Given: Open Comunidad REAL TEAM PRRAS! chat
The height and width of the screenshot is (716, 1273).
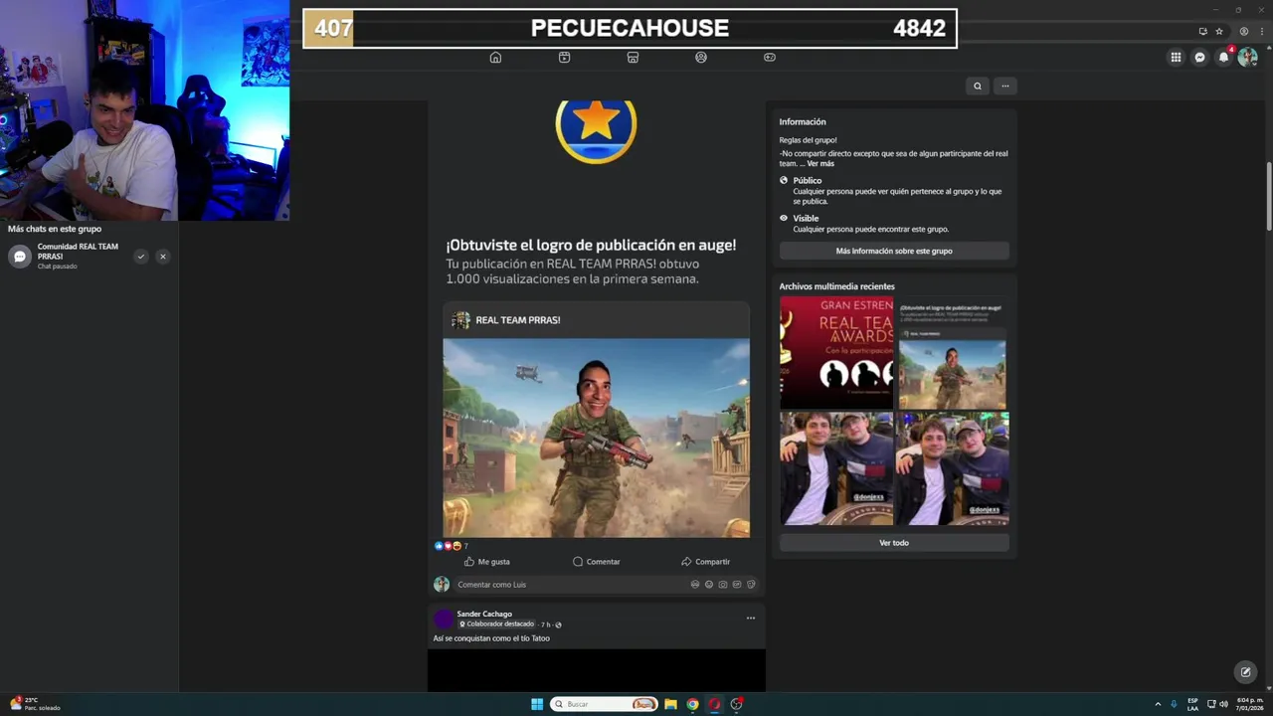Looking at the screenshot, I should (x=78, y=256).
